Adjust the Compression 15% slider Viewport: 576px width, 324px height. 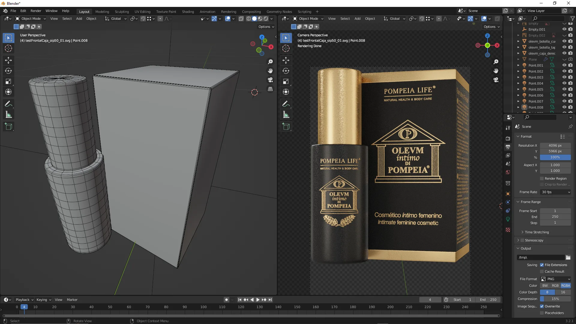[x=555, y=299]
